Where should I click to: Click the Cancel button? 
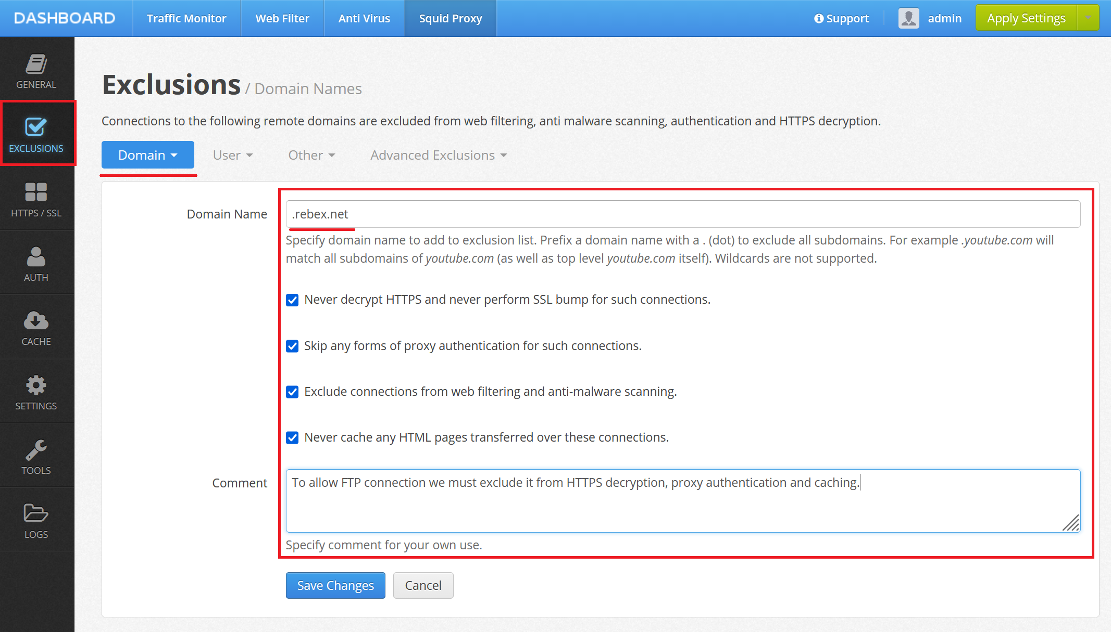(x=423, y=586)
